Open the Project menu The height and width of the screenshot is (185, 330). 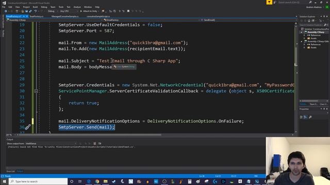tap(26, 7)
